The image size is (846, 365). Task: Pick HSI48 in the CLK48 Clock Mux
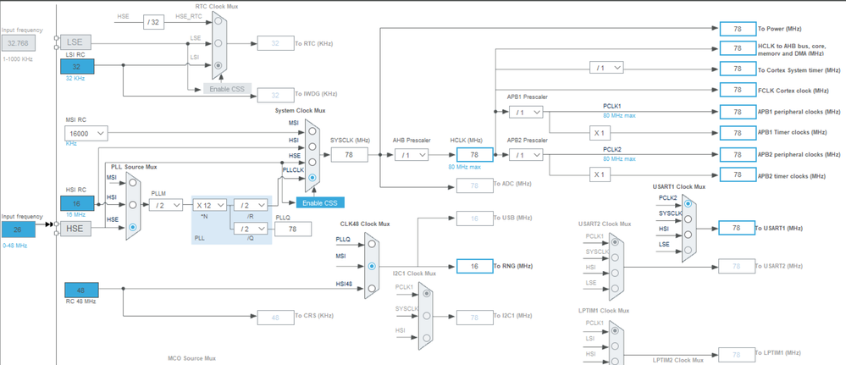(371, 288)
